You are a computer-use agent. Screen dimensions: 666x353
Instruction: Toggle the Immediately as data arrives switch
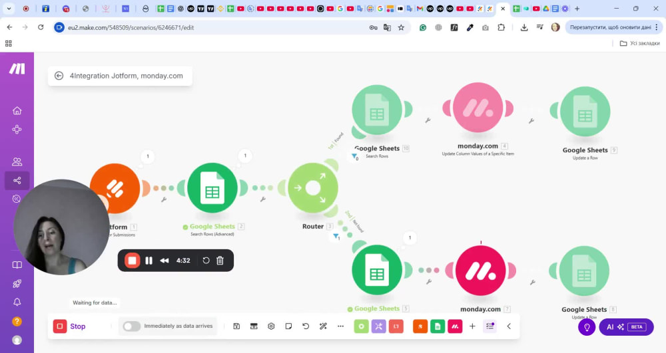pos(132,326)
